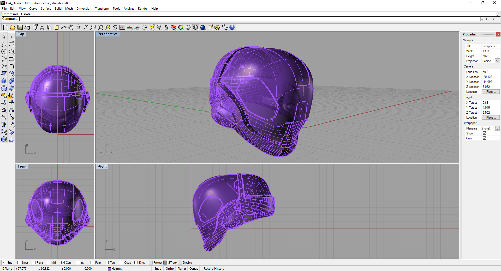Click the Lock objects padlock icon
The image size is (501, 271).
166,27
